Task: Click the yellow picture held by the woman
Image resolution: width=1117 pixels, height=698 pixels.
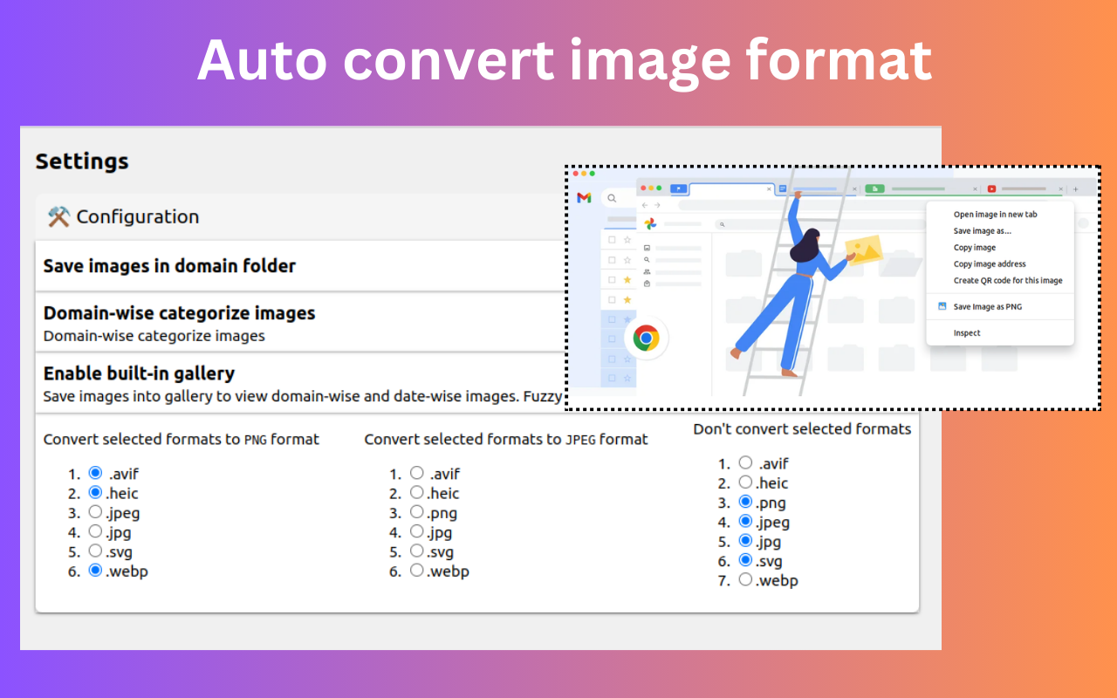Action: coord(864,250)
